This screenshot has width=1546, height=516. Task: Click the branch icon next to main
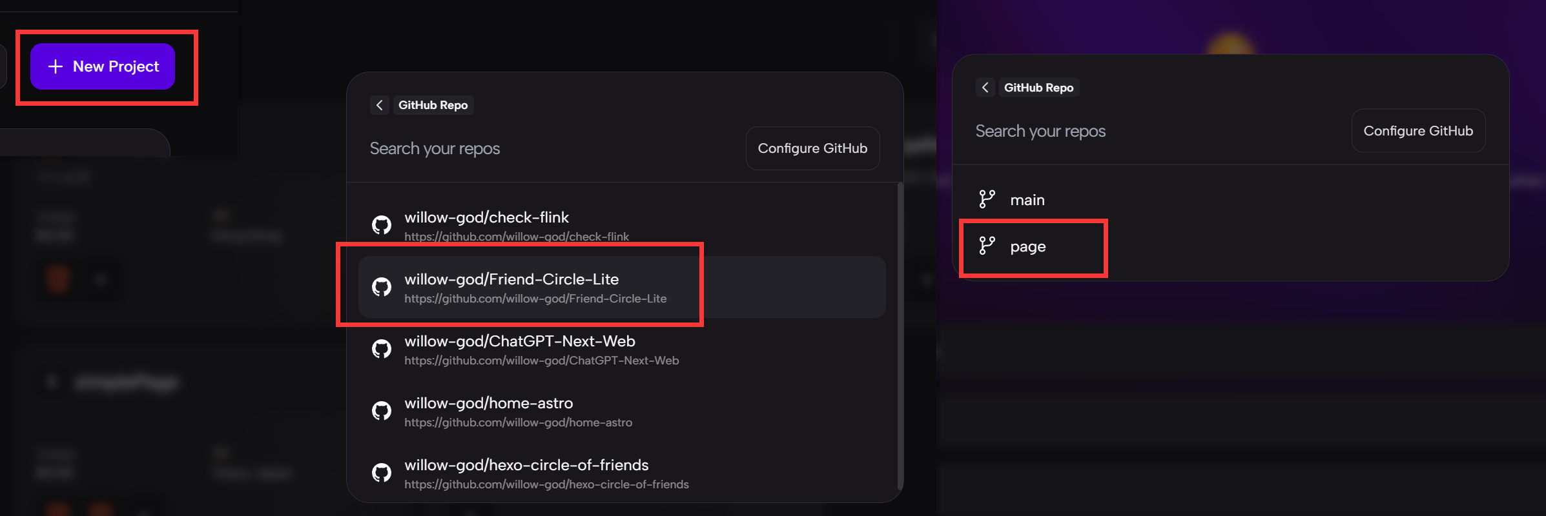tap(987, 199)
